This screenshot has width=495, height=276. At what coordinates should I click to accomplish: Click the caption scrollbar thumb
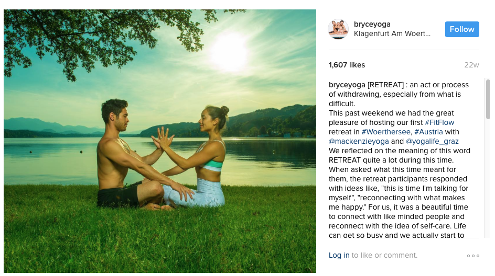(x=488, y=99)
